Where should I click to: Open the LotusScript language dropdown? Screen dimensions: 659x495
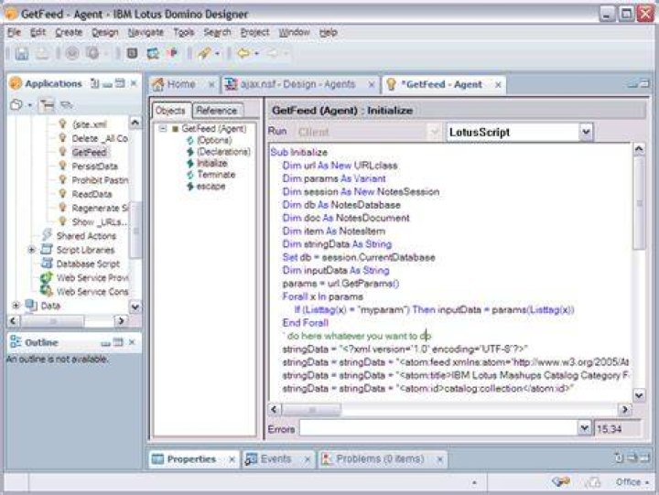click(x=586, y=133)
